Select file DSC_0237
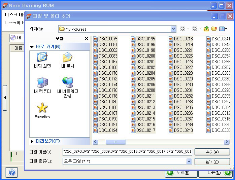Viewport: 235px width, 180px height. (181, 119)
